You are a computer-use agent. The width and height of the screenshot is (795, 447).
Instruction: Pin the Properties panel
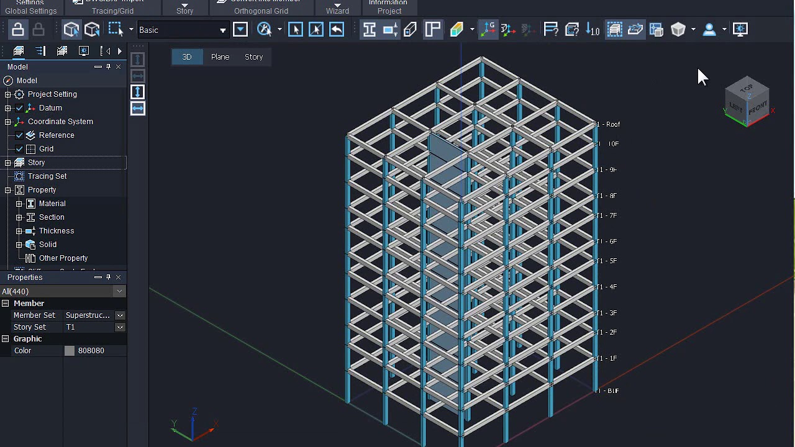click(x=109, y=277)
